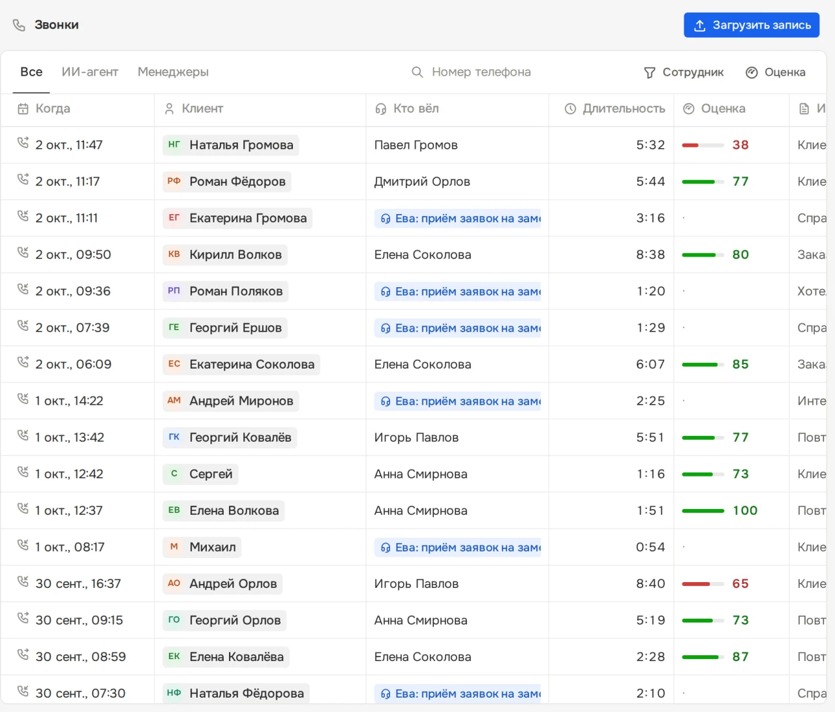Click the funnel filter icon for Сотрудник
The width and height of the screenshot is (835, 712).
(650, 72)
